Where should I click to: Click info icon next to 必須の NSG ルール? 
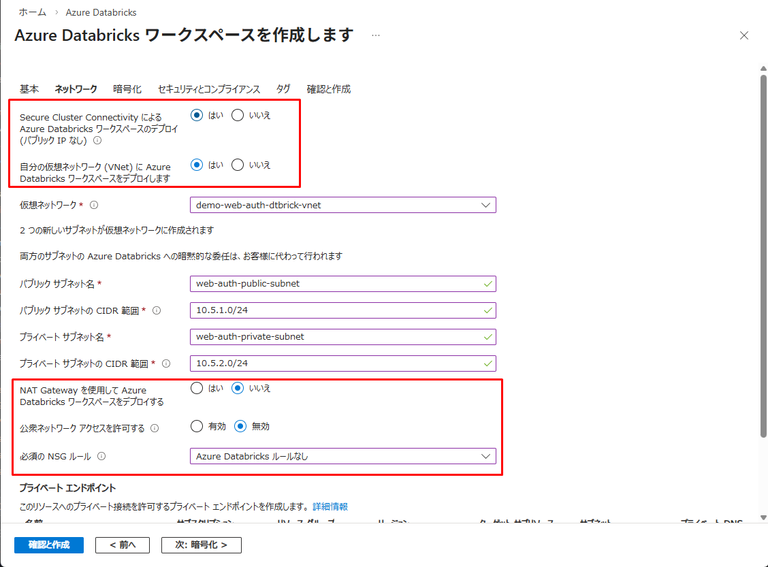[x=102, y=456]
